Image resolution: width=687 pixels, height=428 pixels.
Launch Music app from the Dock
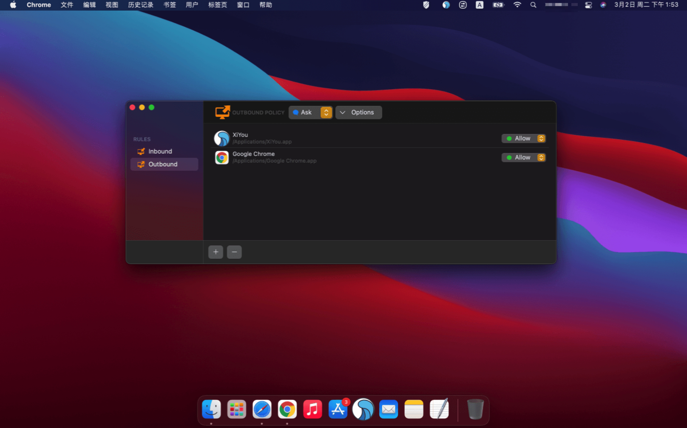point(312,410)
